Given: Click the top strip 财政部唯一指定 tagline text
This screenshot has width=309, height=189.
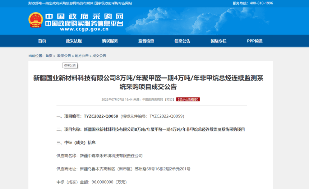Looking at the screenshot, I should 80,3.
